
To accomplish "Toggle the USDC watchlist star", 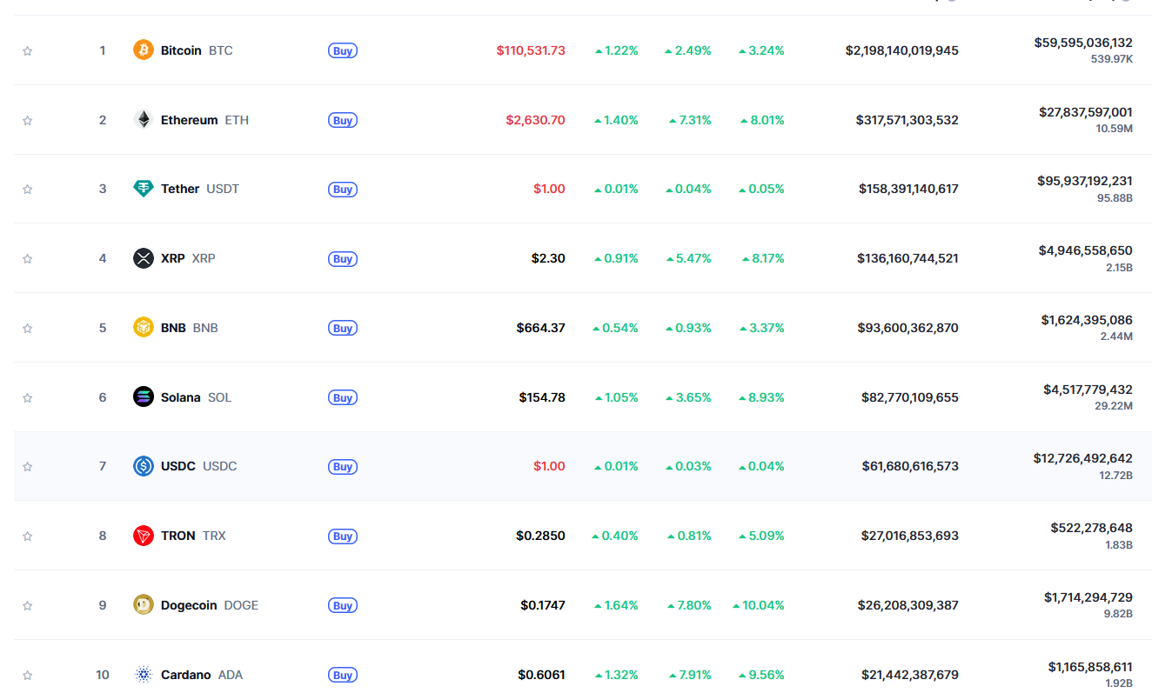I will pos(27,466).
